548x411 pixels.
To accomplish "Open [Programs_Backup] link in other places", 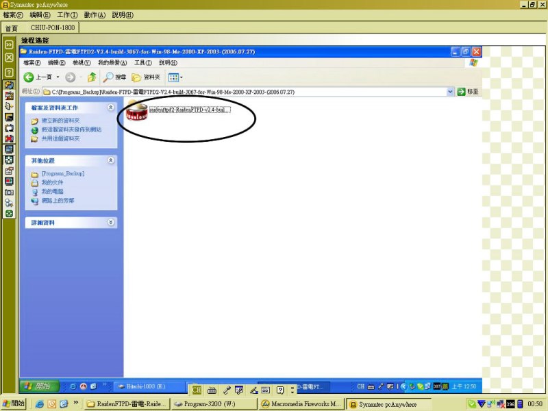I will 63,174.
